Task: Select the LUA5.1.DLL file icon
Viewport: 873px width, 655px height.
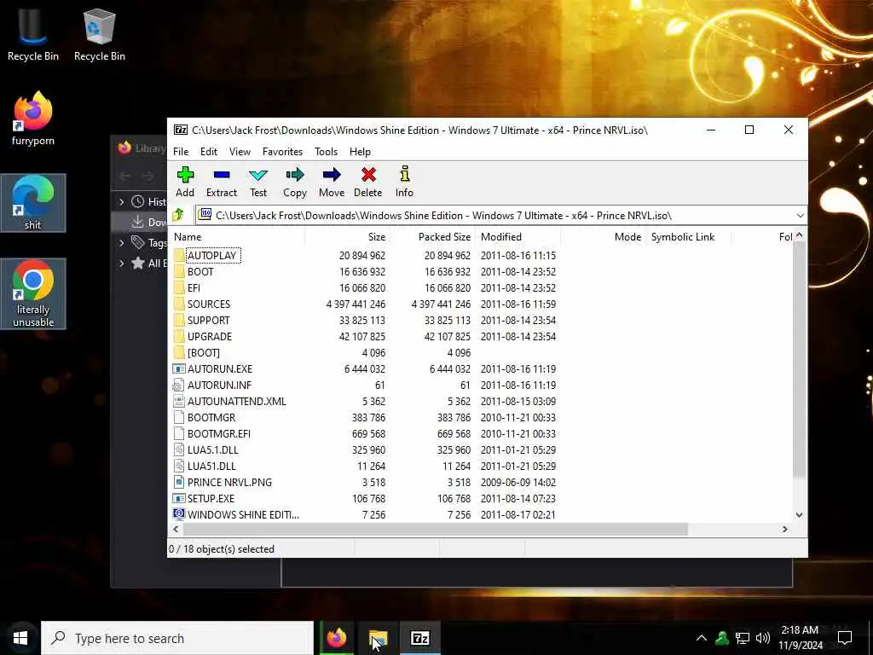Action: pyautogui.click(x=179, y=450)
